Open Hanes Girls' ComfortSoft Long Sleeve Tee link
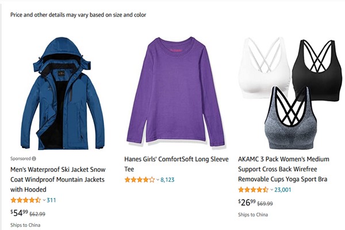345x230 pixels. click(171, 164)
